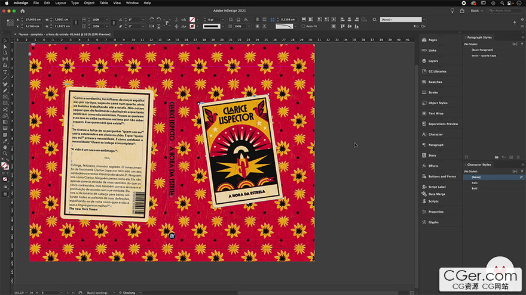526x295 pixels.
Task: Open the shear angle dropdown
Action: tap(143, 26)
